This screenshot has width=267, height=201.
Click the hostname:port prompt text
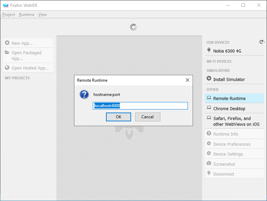point(107,95)
